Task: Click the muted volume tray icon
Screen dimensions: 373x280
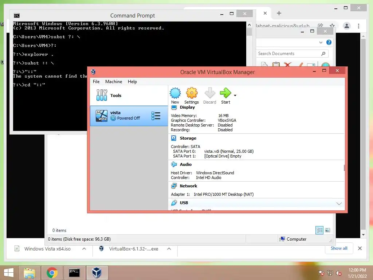Action: pos(339,273)
